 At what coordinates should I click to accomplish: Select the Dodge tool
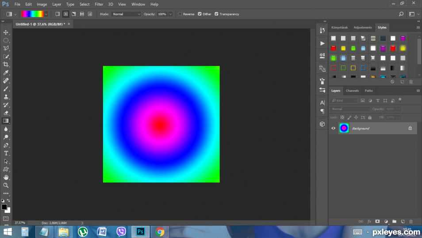(x=6, y=137)
